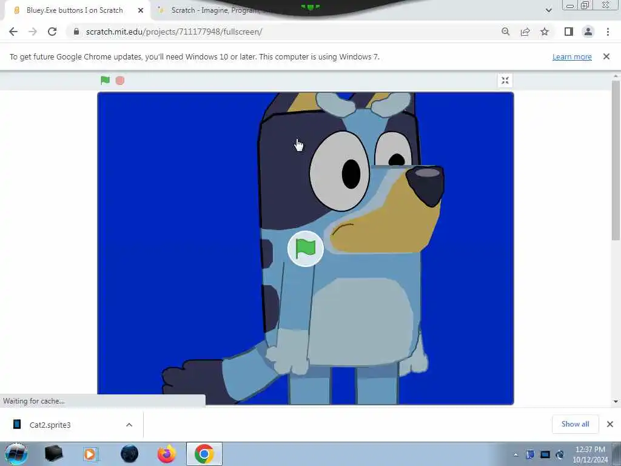Open Chrome's three-dot menu
Screen dimensions: 621x466
pyautogui.click(x=608, y=32)
